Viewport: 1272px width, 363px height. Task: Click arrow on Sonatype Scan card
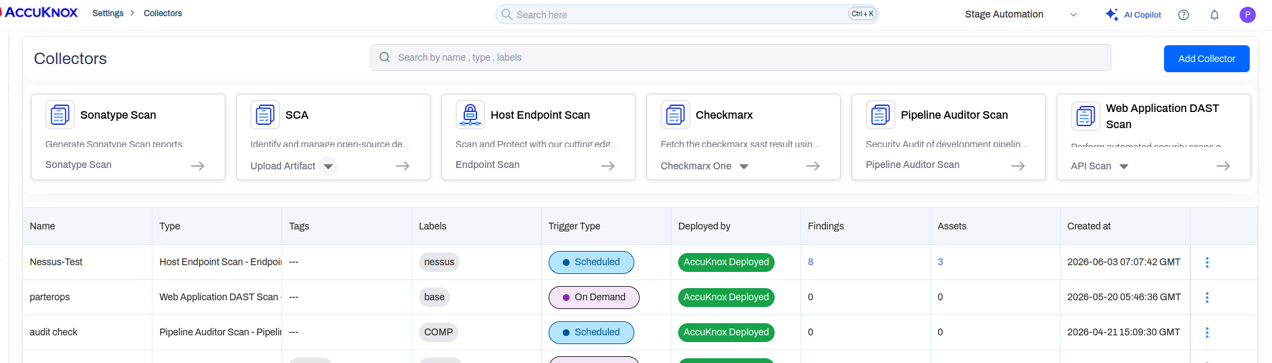click(x=198, y=166)
